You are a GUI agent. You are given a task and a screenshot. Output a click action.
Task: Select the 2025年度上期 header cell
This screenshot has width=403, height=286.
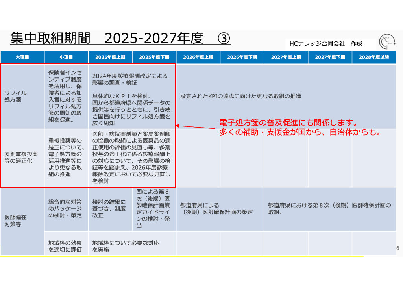(110, 57)
